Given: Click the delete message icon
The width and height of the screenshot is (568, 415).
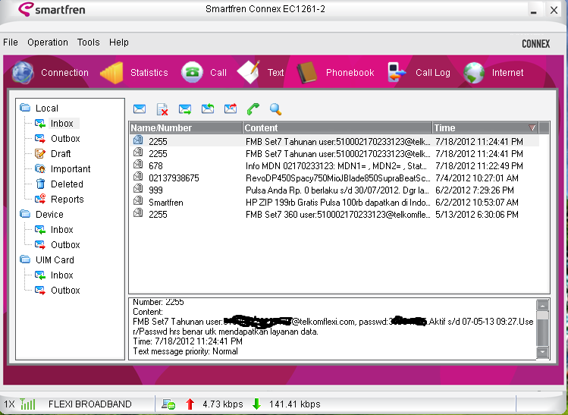Looking at the screenshot, I should 162,109.
